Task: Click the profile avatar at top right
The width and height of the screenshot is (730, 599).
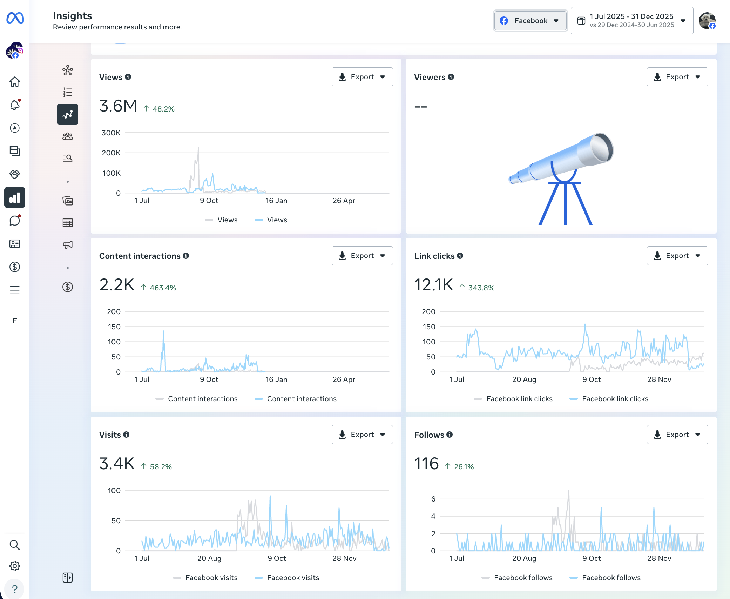Action: pos(707,21)
